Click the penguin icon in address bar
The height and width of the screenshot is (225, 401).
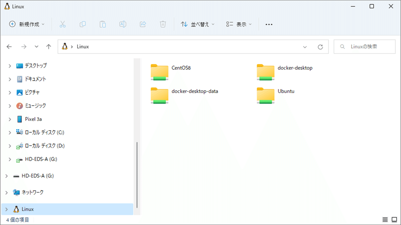click(65, 47)
